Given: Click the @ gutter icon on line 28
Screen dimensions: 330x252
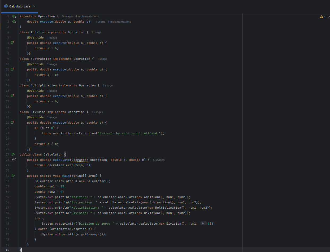Looking at the screenshot, I should [14, 160].
